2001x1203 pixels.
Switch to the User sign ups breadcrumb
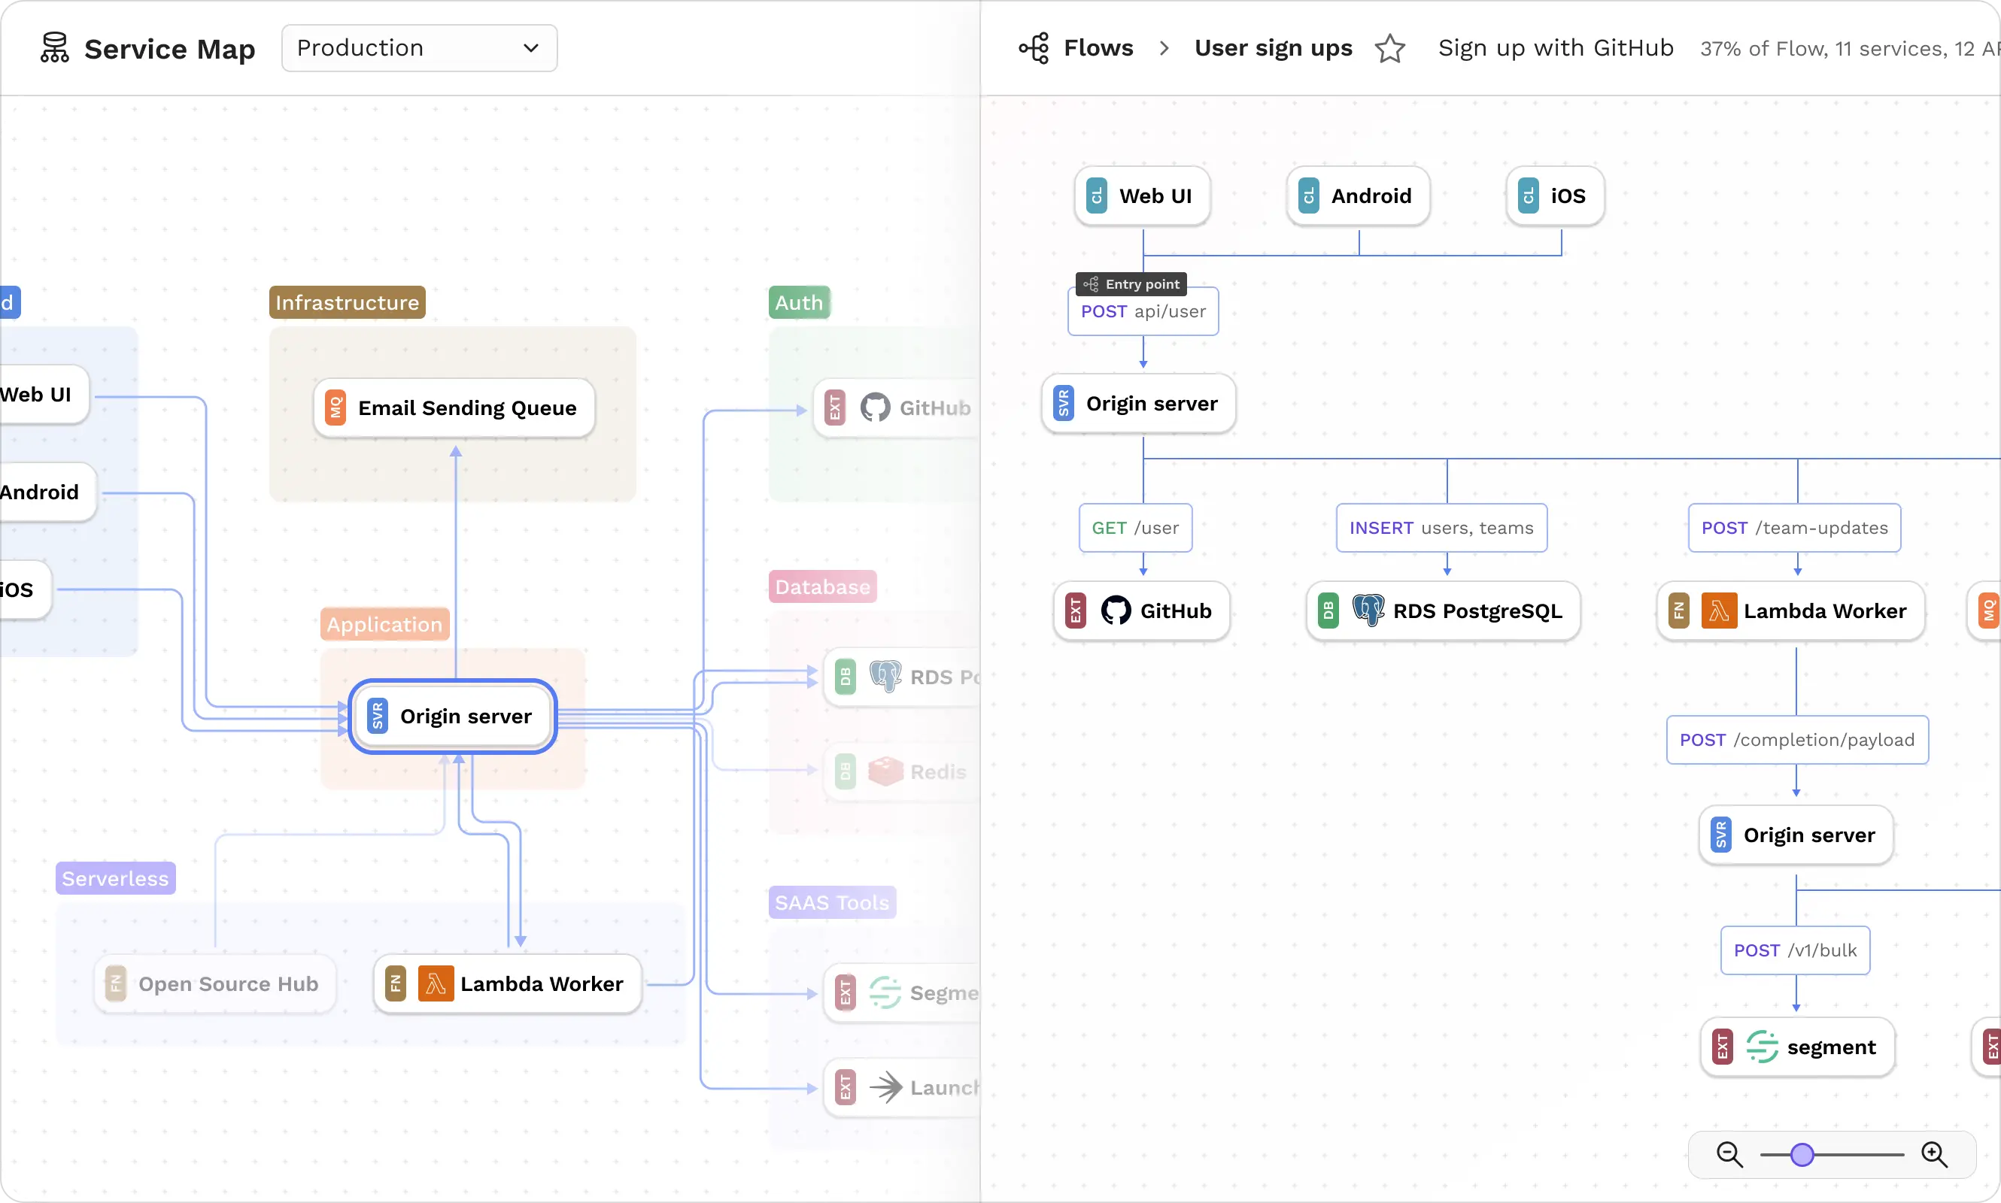point(1273,47)
